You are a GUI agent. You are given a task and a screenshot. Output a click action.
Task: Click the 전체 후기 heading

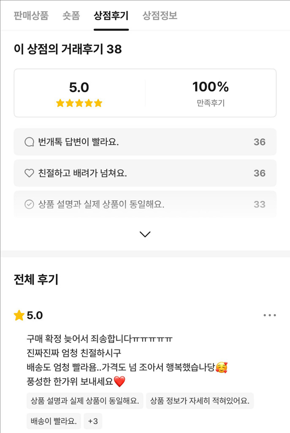coord(36,280)
